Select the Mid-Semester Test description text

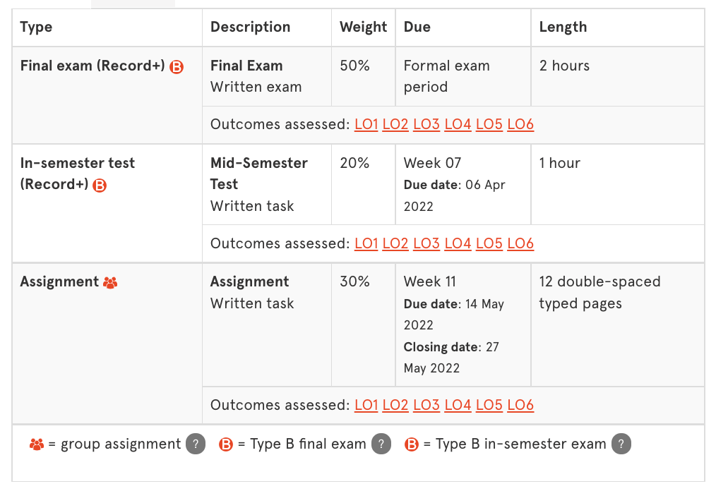point(258,174)
